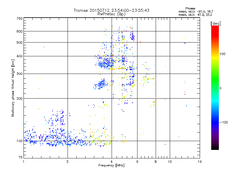Click the isolated red point at 6.3 MHz, 500 km

(x=140, y=42)
